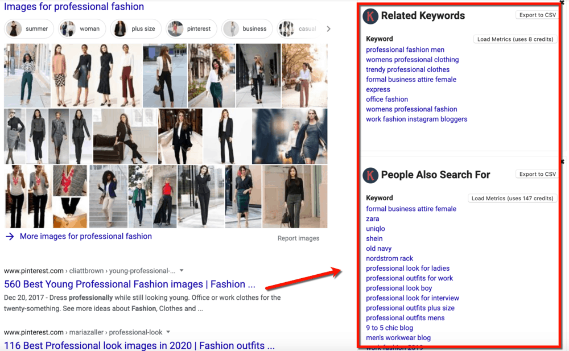Toggle the summer filter chip

point(28,28)
